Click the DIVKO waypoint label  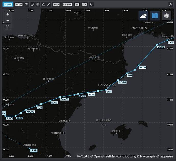tap(161, 47)
